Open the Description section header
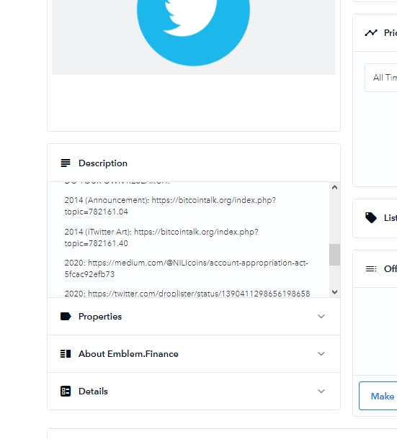397x439 pixels. click(194, 163)
